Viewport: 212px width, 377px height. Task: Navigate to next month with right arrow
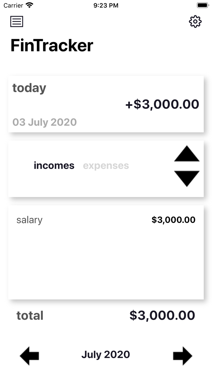tap(183, 355)
